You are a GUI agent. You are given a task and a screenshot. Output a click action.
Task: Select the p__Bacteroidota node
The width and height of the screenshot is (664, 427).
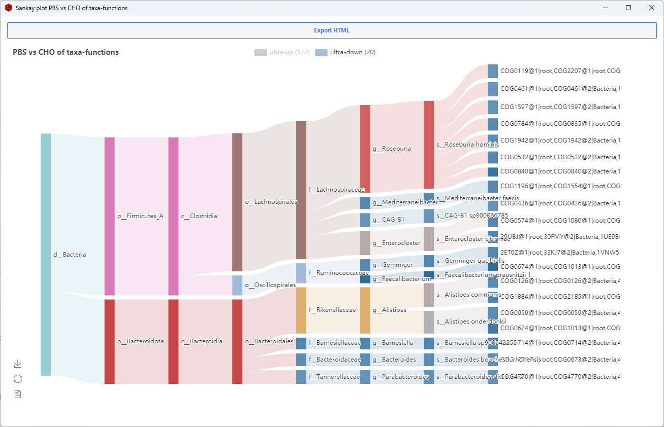click(110, 341)
